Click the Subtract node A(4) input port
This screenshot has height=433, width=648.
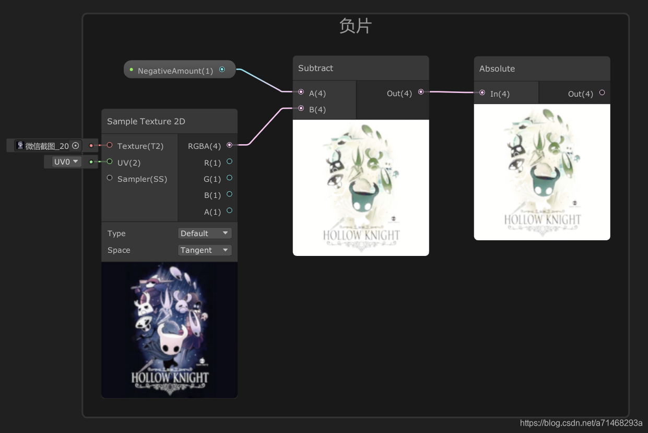301,92
